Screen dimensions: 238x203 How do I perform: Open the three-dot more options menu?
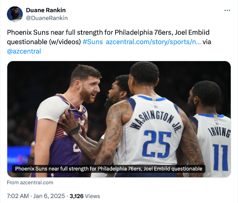pos(227,10)
